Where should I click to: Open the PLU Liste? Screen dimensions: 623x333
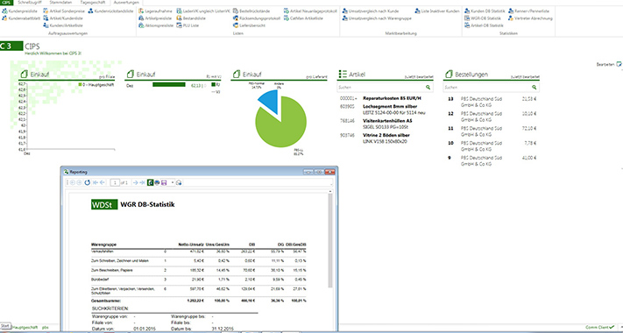pos(188,25)
